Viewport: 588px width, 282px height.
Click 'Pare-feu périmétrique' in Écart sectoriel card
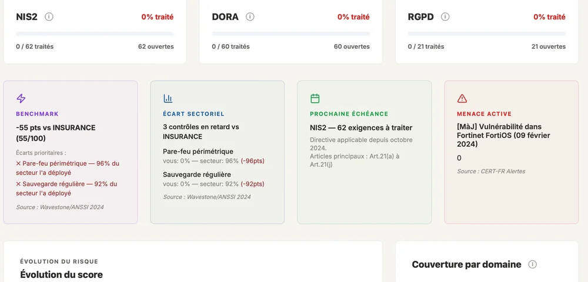(x=198, y=152)
